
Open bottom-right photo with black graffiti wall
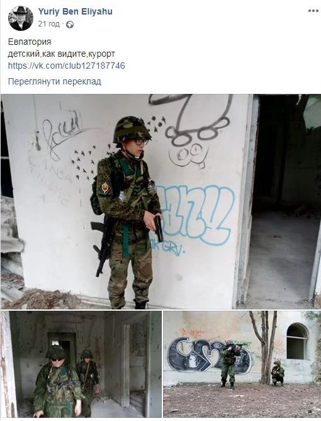[242, 364]
